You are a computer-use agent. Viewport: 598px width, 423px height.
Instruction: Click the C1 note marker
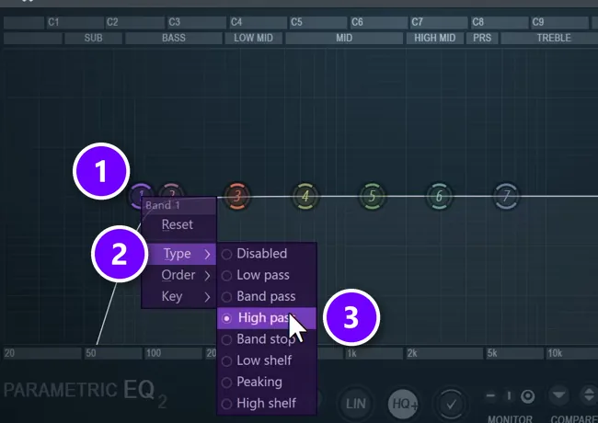pos(53,22)
